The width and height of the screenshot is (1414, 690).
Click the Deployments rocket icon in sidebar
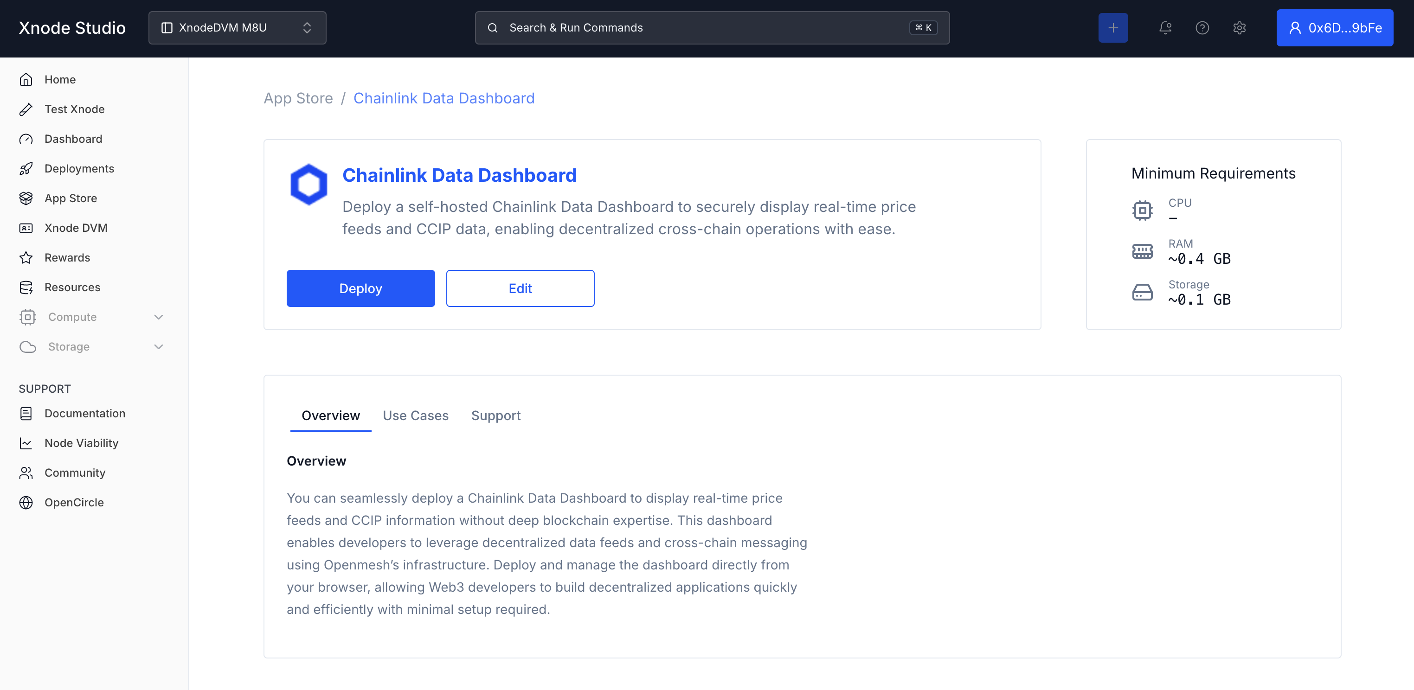pyautogui.click(x=26, y=168)
